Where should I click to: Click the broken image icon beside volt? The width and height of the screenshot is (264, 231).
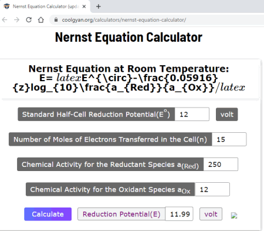[234, 216]
